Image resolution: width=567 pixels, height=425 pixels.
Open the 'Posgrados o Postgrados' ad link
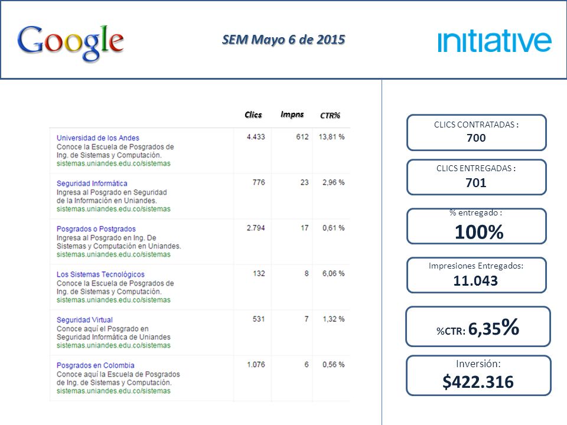coord(96,229)
